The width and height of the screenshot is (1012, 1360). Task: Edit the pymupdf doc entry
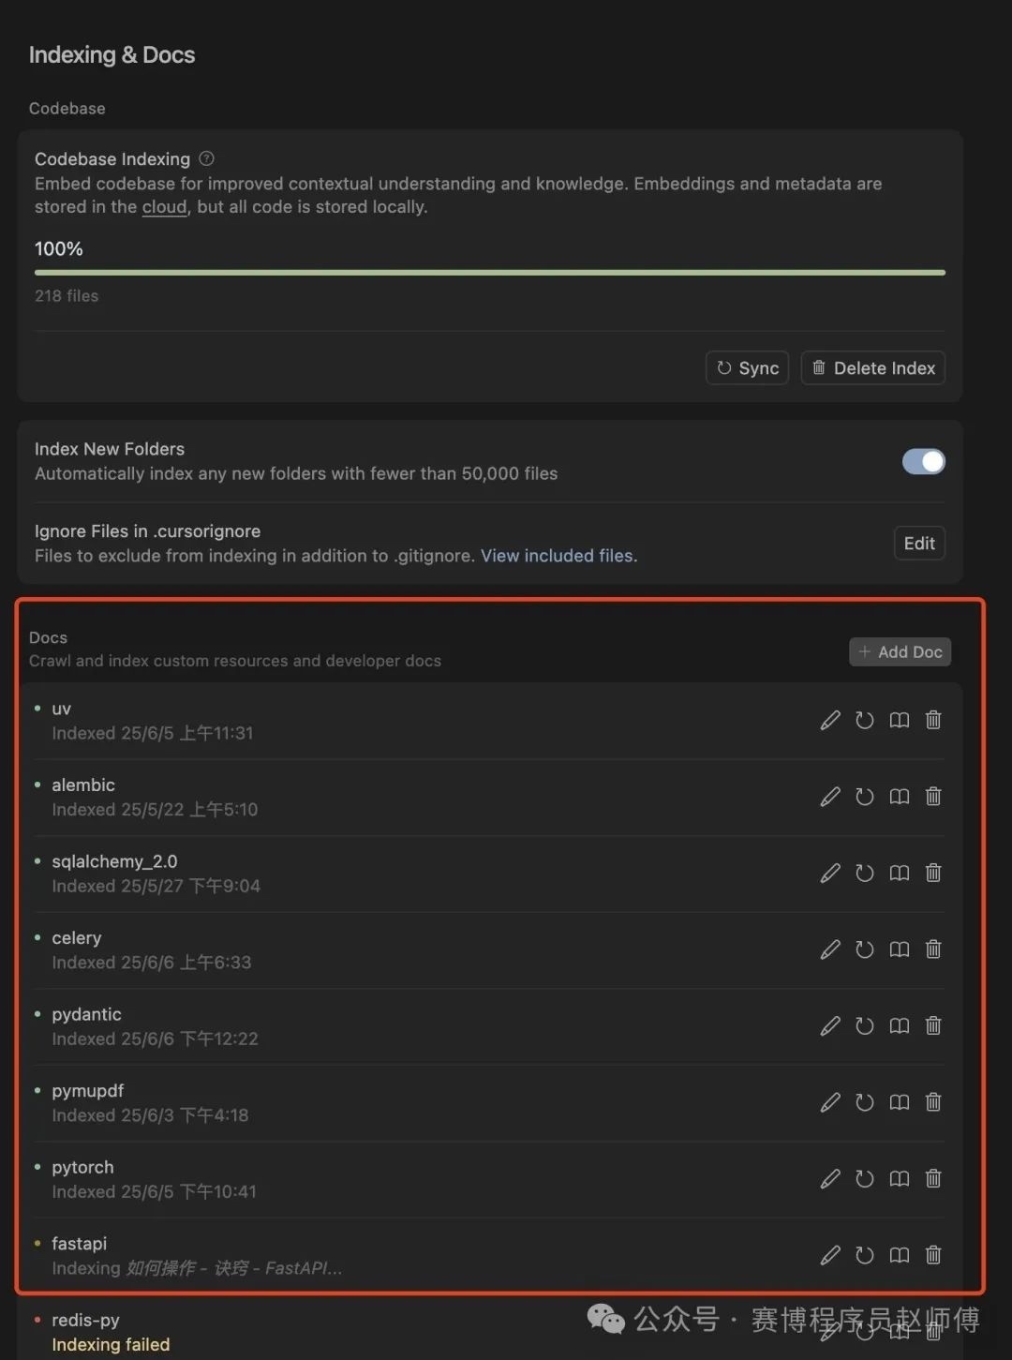click(x=830, y=1102)
